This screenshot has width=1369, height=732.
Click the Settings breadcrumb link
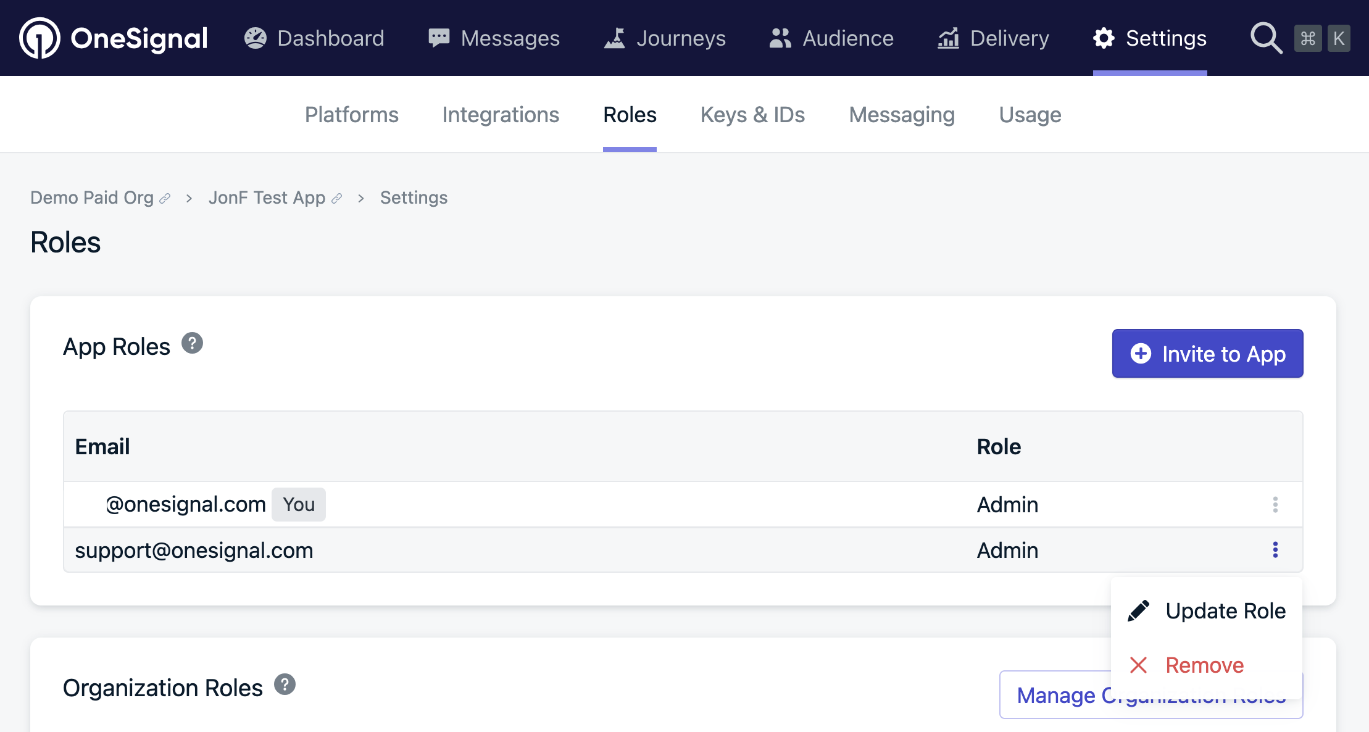[x=414, y=198]
